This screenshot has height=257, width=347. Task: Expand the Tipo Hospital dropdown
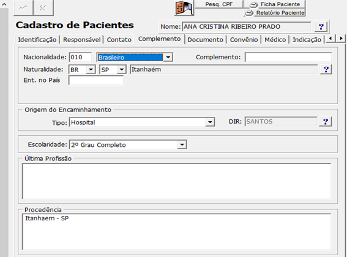(x=210, y=122)
